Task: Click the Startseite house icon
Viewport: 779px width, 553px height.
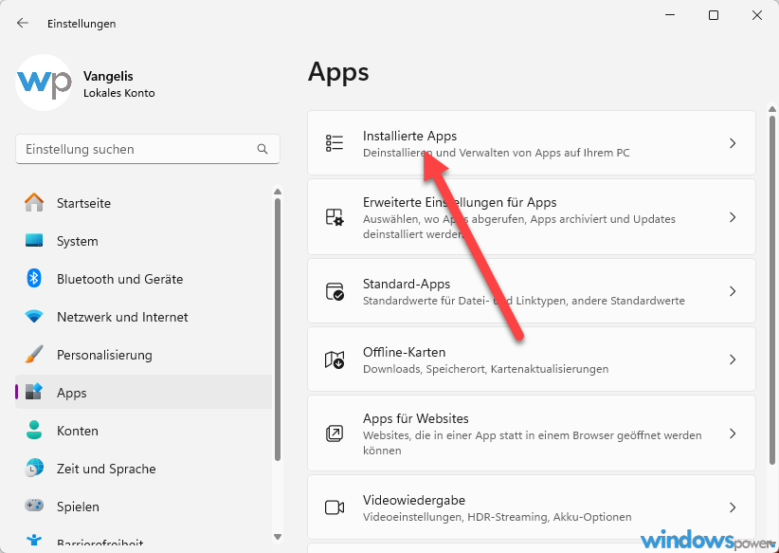Action: (x=34, y=202)
